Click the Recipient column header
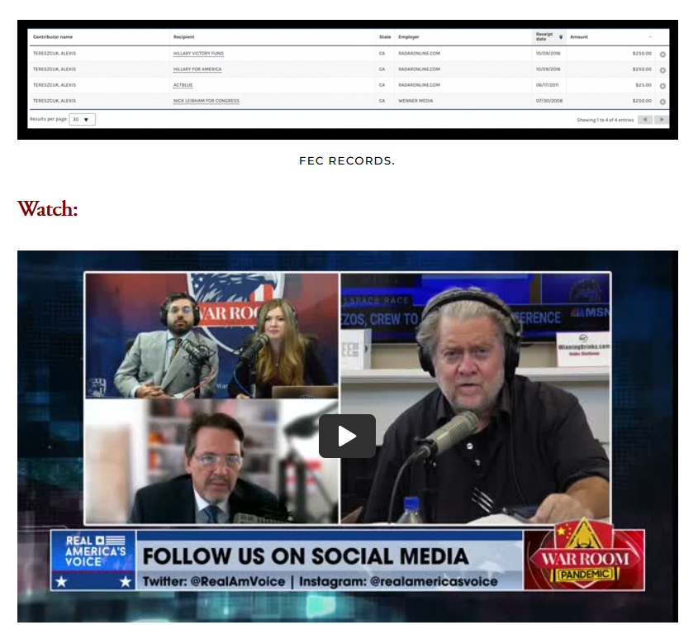The image size is (698, 625). tap(184, 37)
